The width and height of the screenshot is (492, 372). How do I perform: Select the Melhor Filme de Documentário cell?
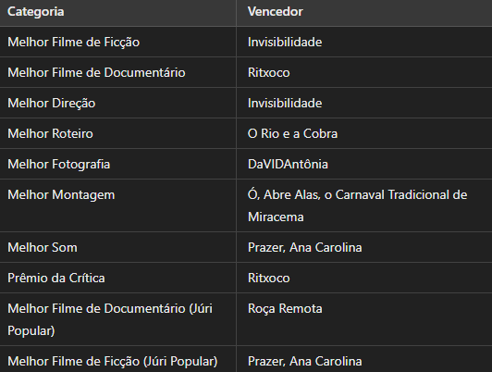tap(118, 72)
